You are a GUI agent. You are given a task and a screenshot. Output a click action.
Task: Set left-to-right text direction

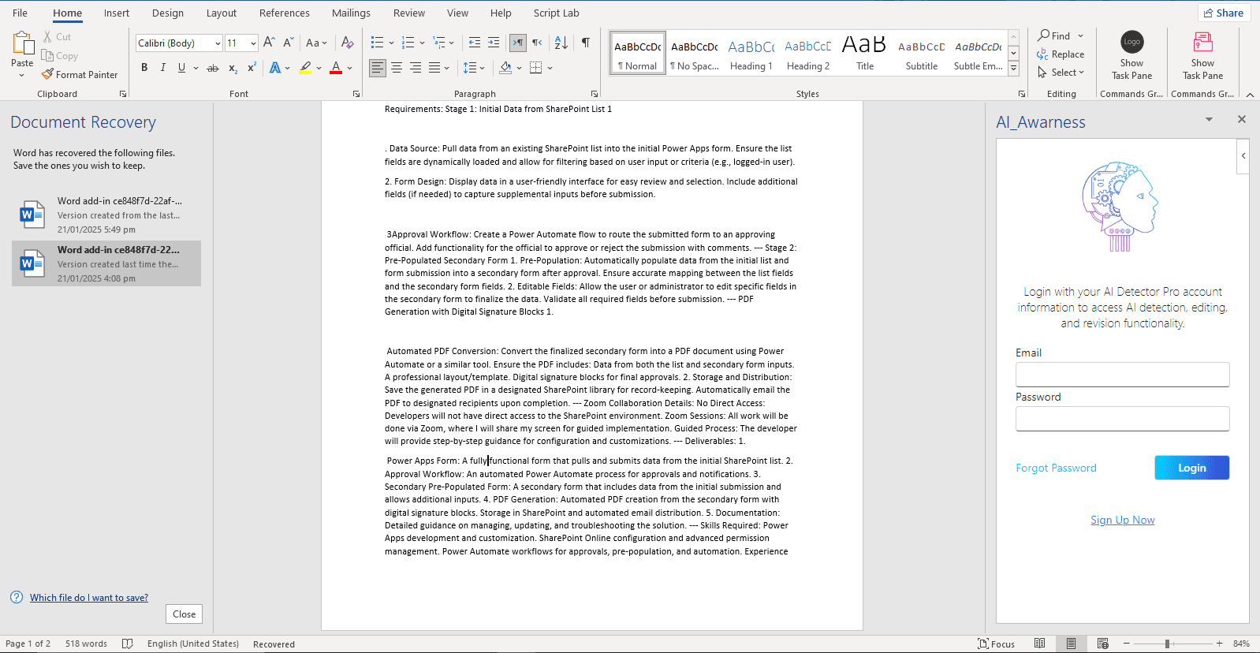[518, 43]
